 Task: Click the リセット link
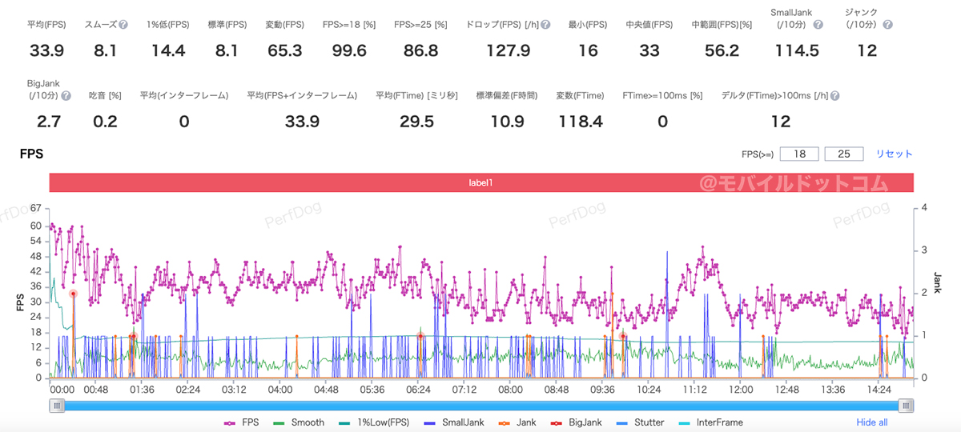[894, 154]
